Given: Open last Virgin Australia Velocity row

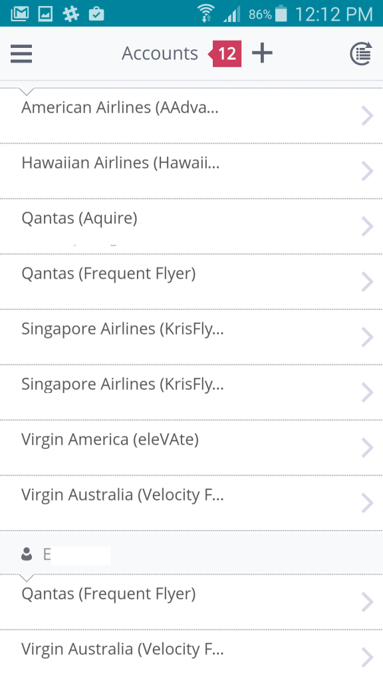Looking at the screenshot, I should (x=191, y=655).
